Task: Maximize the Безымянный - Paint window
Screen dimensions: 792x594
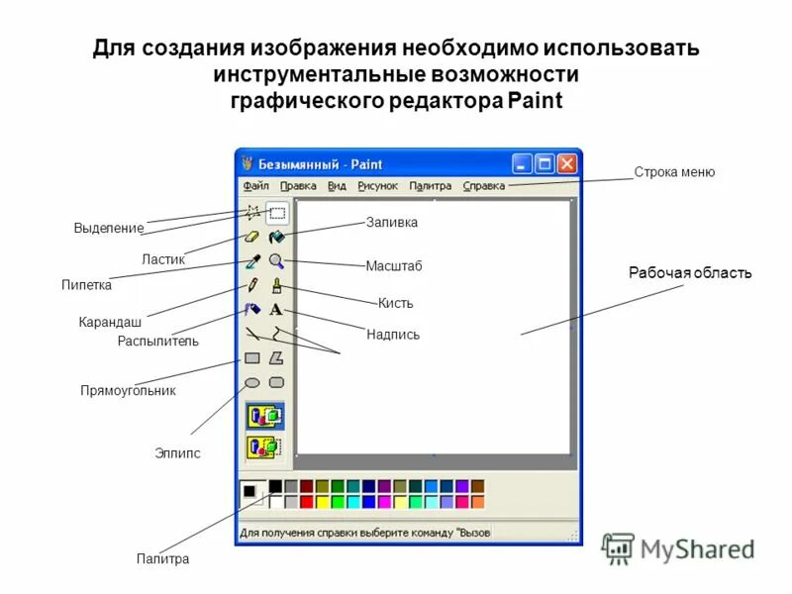Action: pos(544,164)
